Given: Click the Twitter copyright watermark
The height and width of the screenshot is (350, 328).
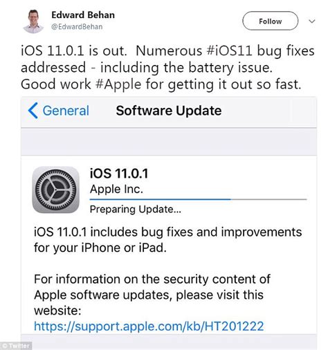Looking at the screenshot, I should 16,346.
